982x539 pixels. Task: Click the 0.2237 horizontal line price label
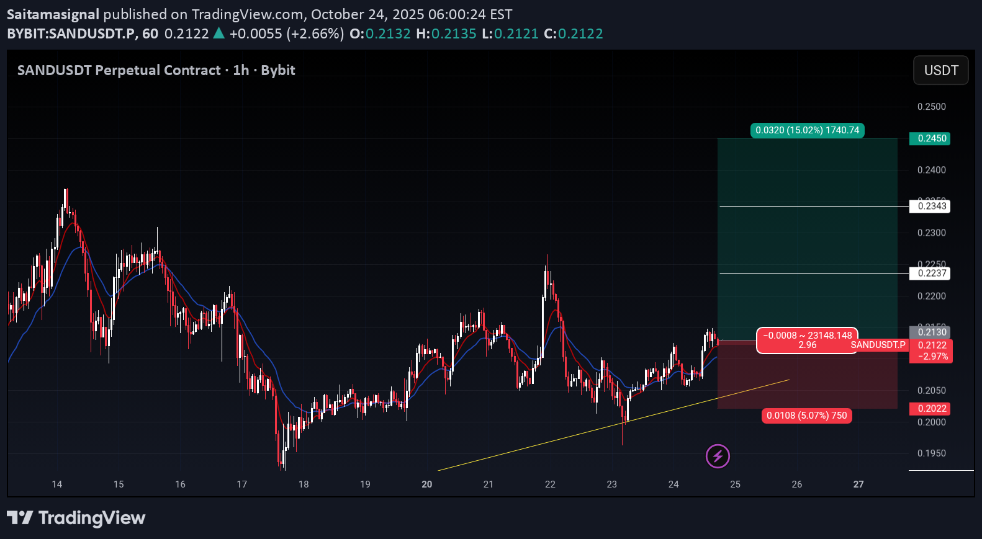(929, 273)
